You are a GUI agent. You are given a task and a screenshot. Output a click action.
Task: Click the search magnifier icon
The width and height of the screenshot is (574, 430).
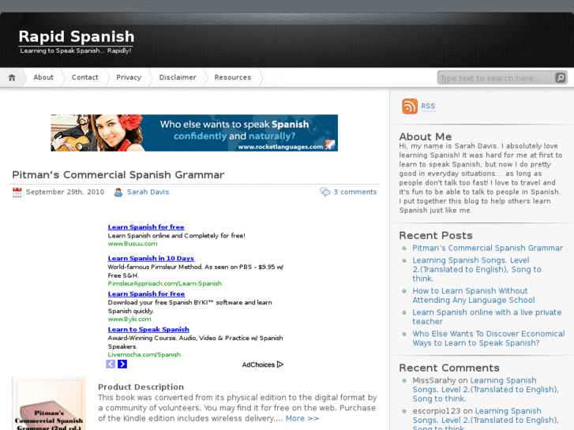pos(560,77)
